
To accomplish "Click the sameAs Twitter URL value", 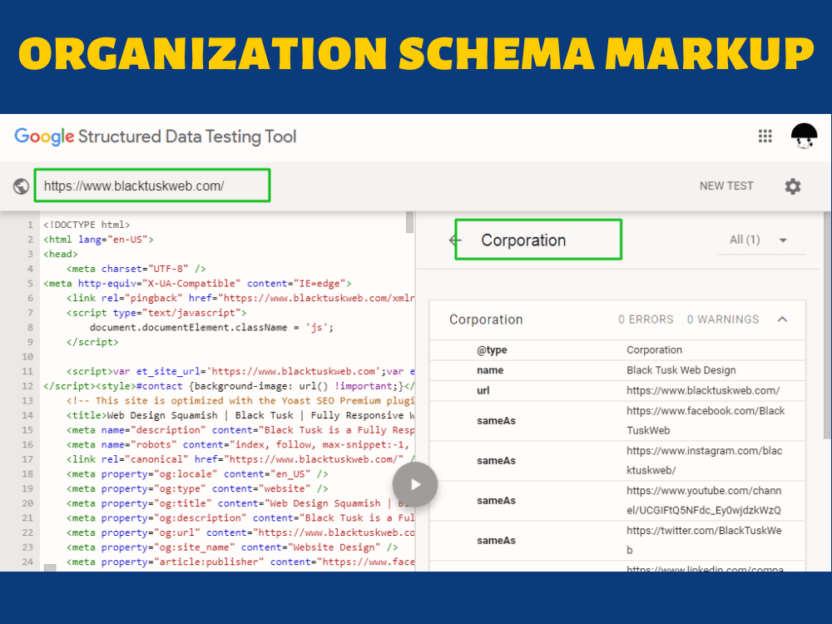I will coord(704,540).
